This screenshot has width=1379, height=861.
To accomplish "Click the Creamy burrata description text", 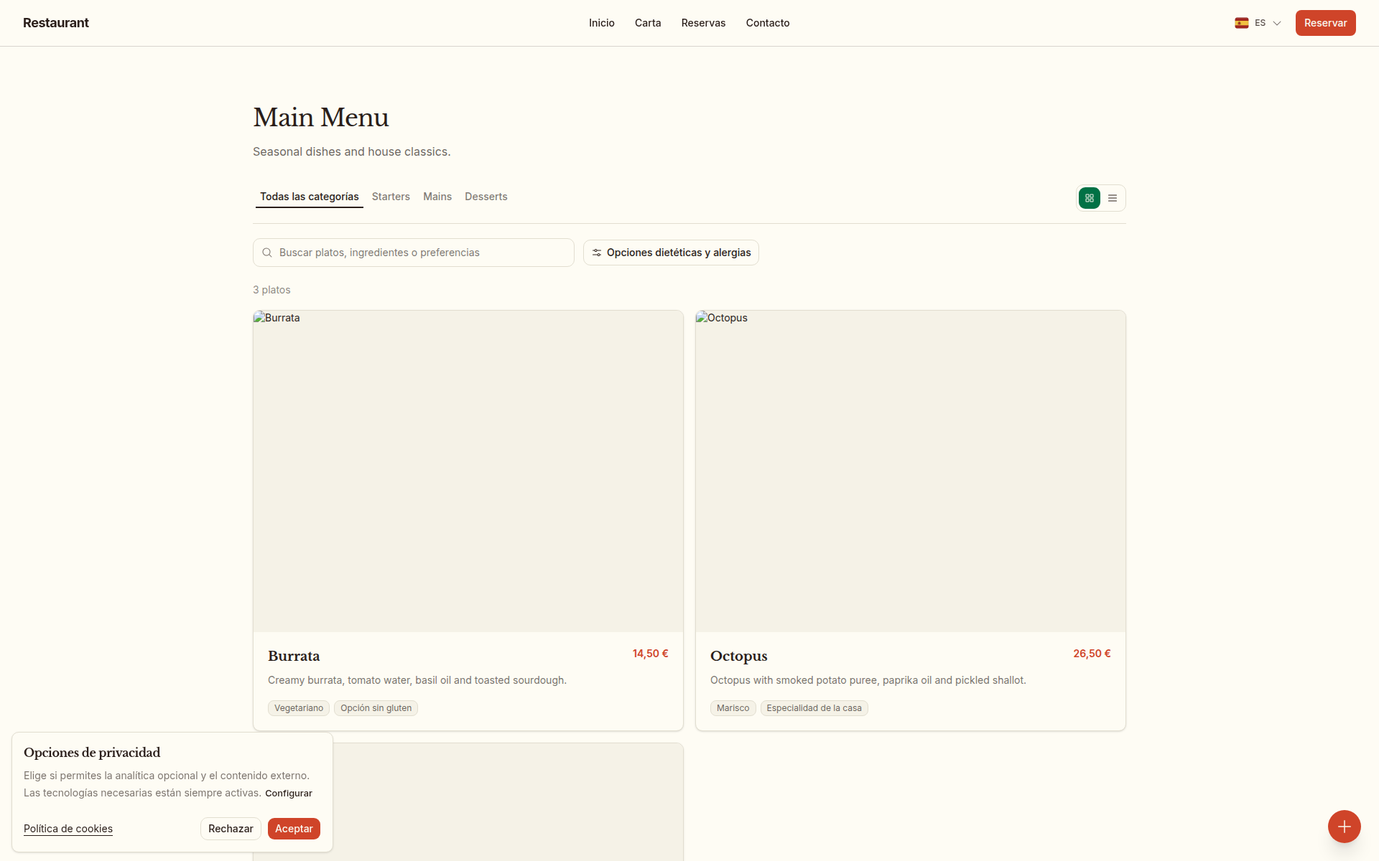I will click(x=417, y=680).
